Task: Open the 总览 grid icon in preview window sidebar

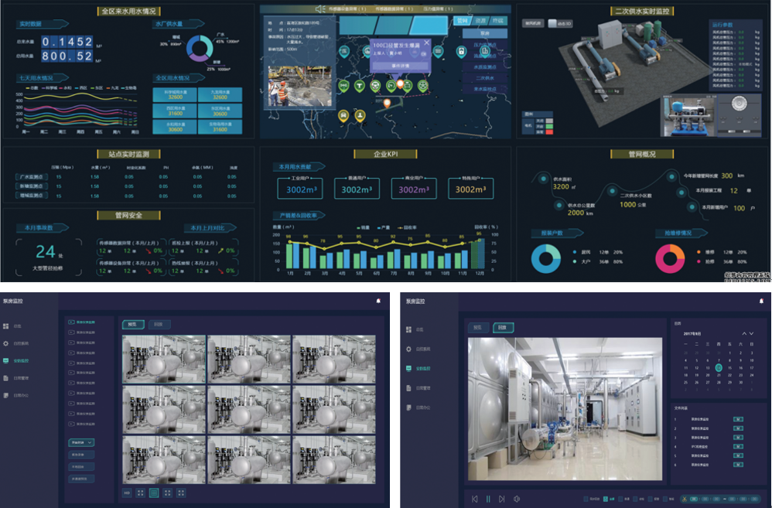Action: point(6,326)
